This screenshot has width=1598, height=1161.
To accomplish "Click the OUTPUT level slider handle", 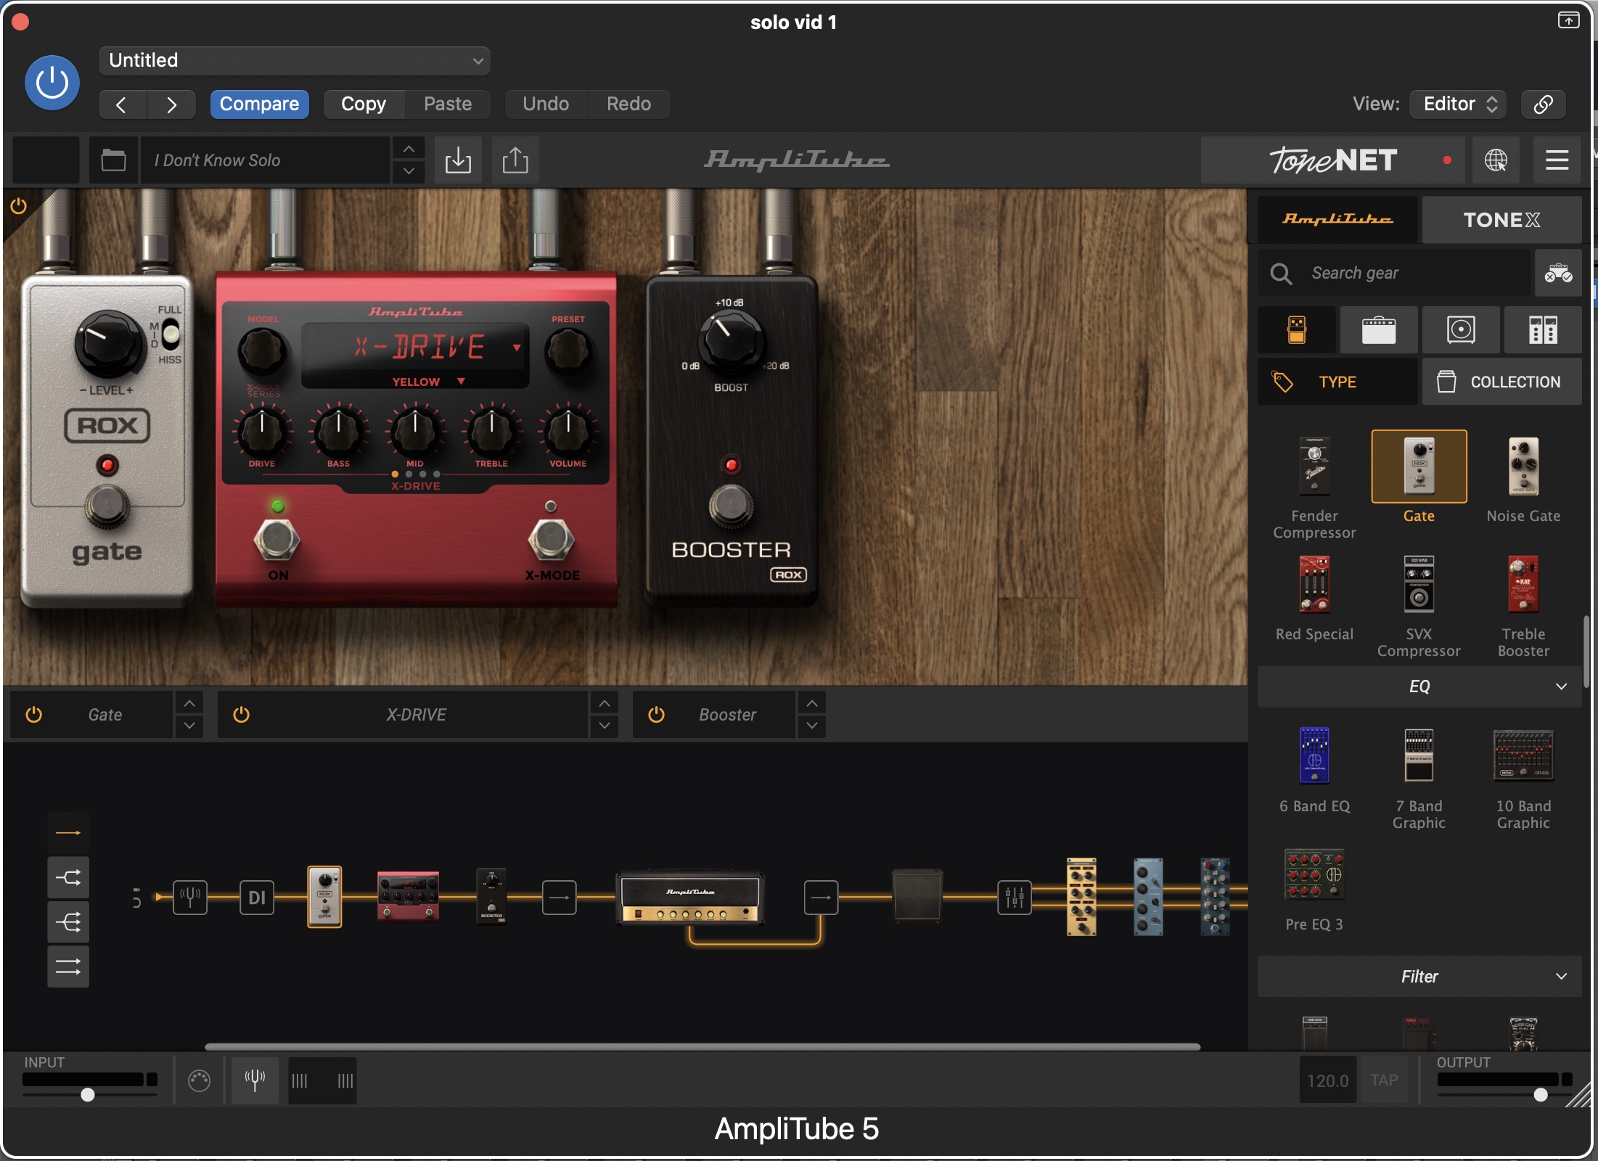I will (x=1541, y=1094).
